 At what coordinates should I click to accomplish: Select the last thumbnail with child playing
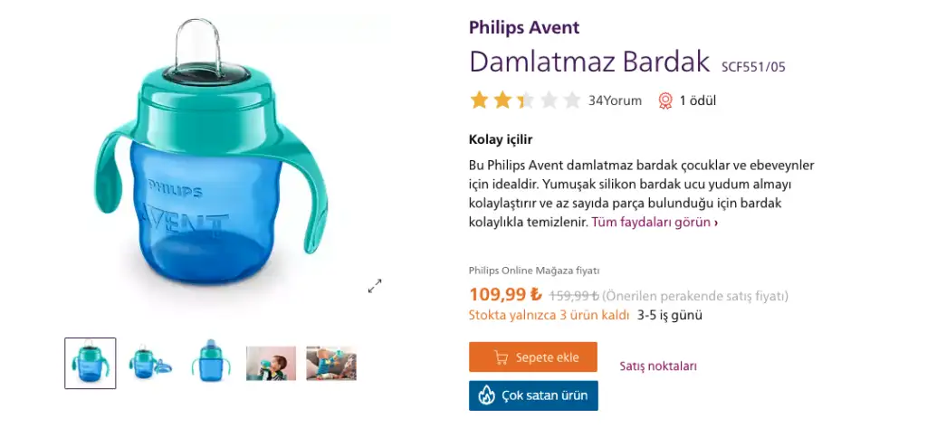tap(331, 363)
